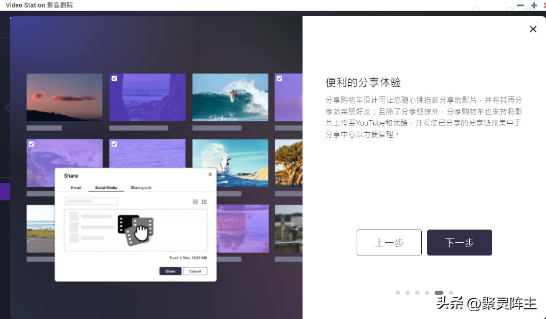Switch Share dialog to list view

tap(204, 202)
